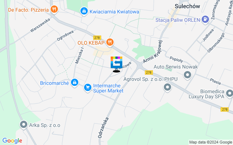Select the Agrovol Sp. z o.o. PHPU pin
Viewport: 233px width, 145px height.
[x=167, y=87]
